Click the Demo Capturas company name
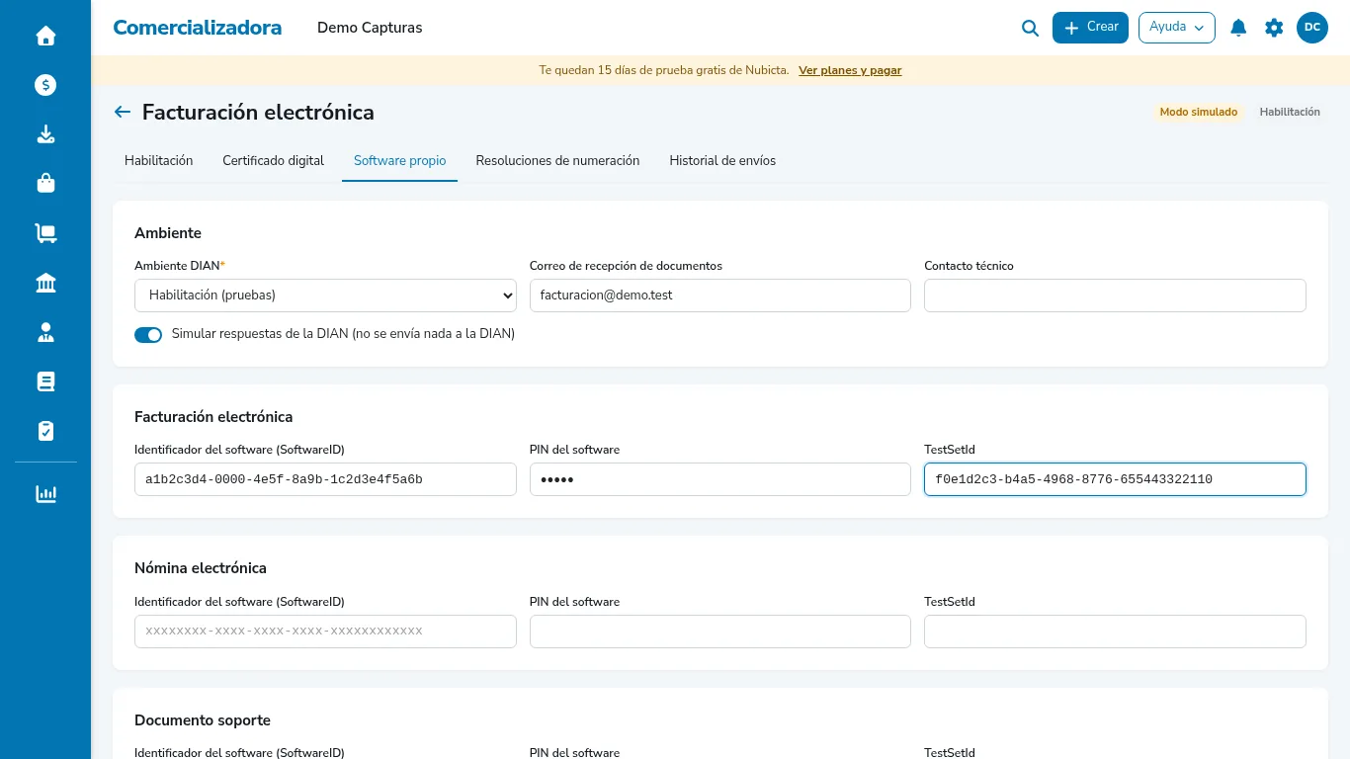This screenshot has width=1350, height=759. coord(370,28)
